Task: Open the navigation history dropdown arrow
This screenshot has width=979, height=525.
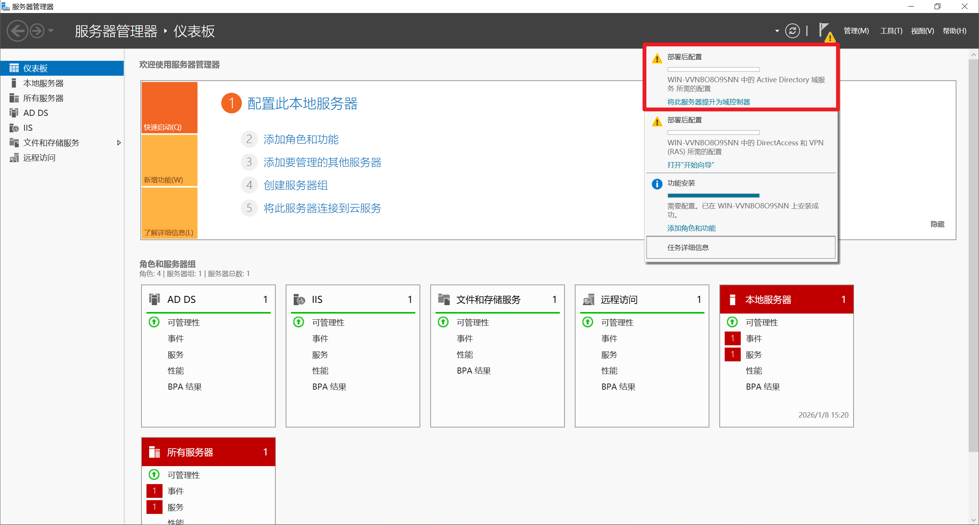Action: pos(50,31)
